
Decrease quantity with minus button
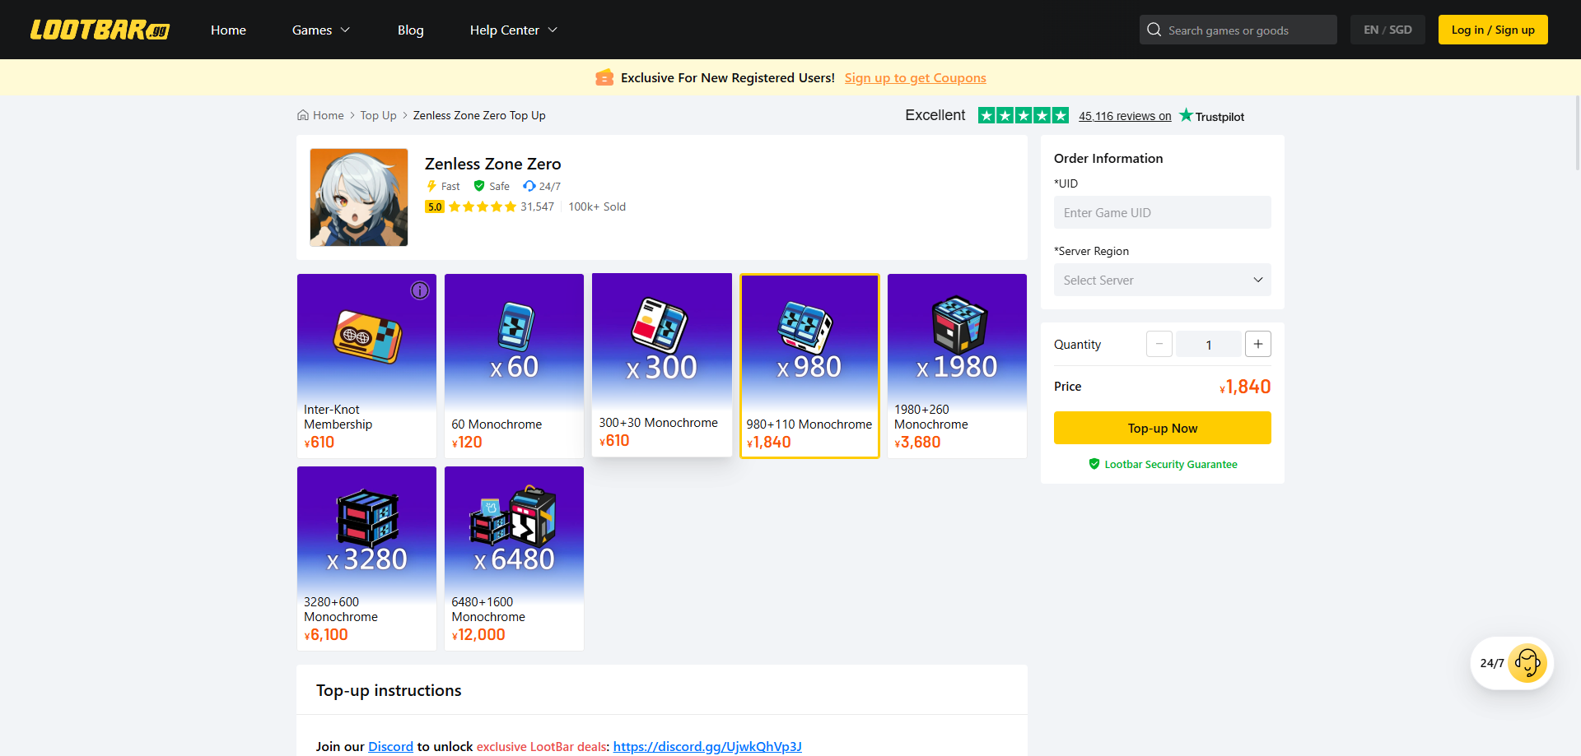[x=1159, y=344]
